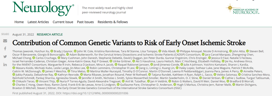The width and height of the screenshot is (272, 96).
Task: Open ORCID icon beside Jukka Putaala
Action: click(x=14, y=74)
